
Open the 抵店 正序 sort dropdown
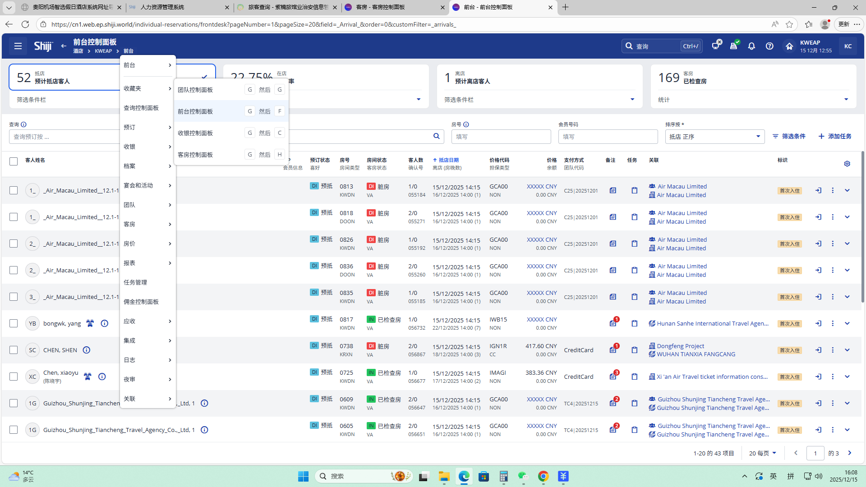click(x=714, y=137)
